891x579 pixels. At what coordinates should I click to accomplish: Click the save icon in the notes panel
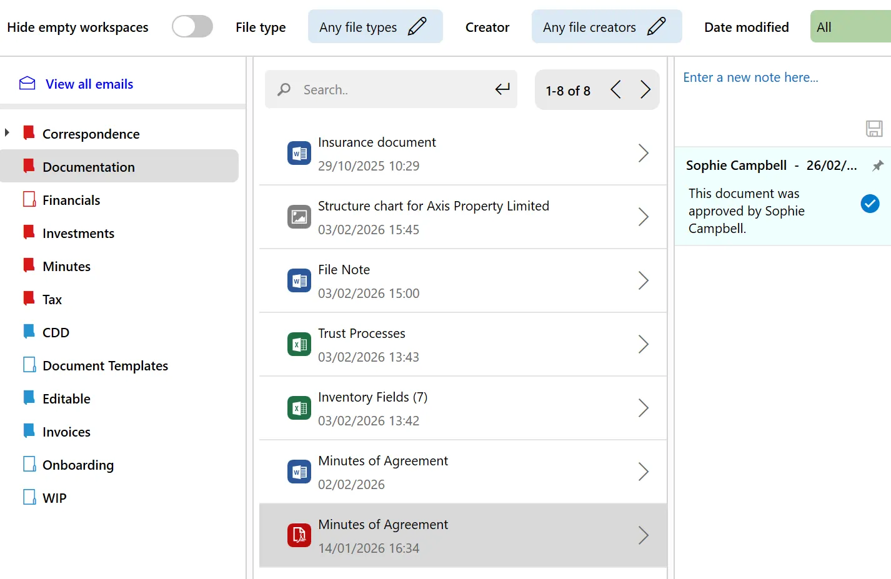[874, 129]
